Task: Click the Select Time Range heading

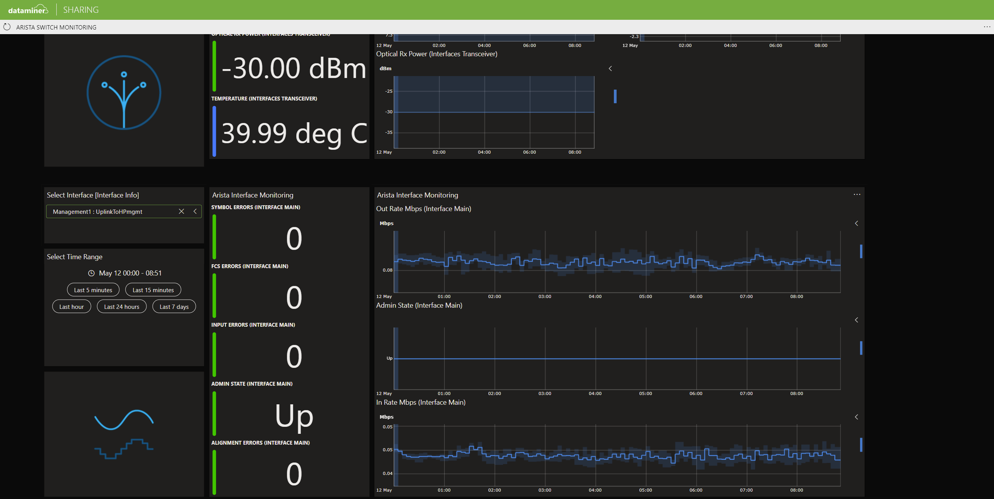Action: (x=75, y=257)
